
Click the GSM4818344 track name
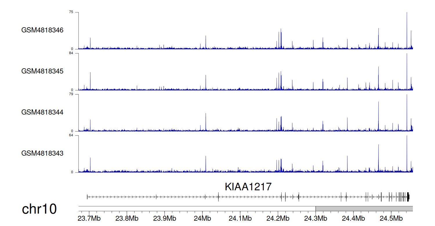point(42,112)
